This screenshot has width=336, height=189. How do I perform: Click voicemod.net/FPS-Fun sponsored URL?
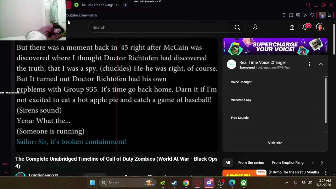[x=274, y=67]
